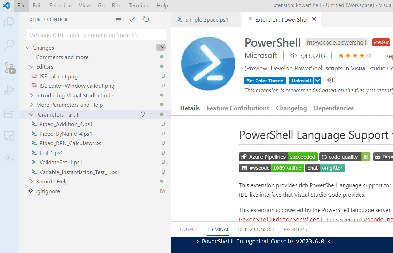This screenshot has width=393, height=253.
Task: Commit changes with the checkmark icon
Action: click(x=132, y=19)
